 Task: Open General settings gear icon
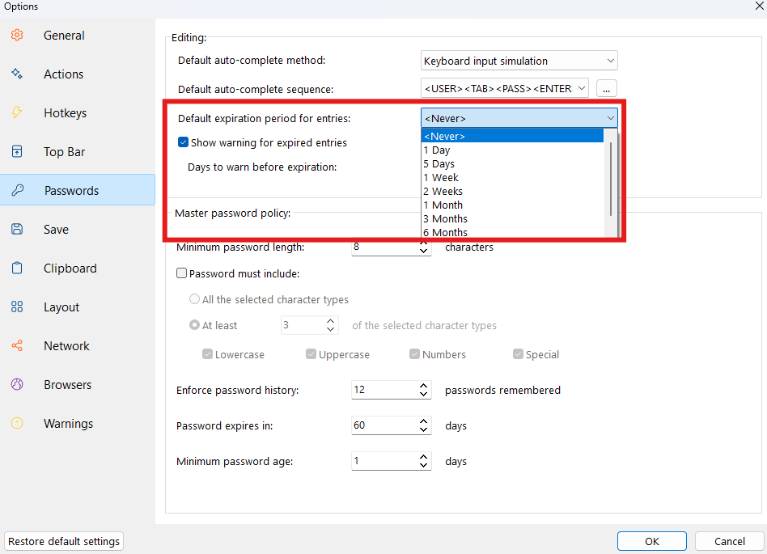click(17, 36)
